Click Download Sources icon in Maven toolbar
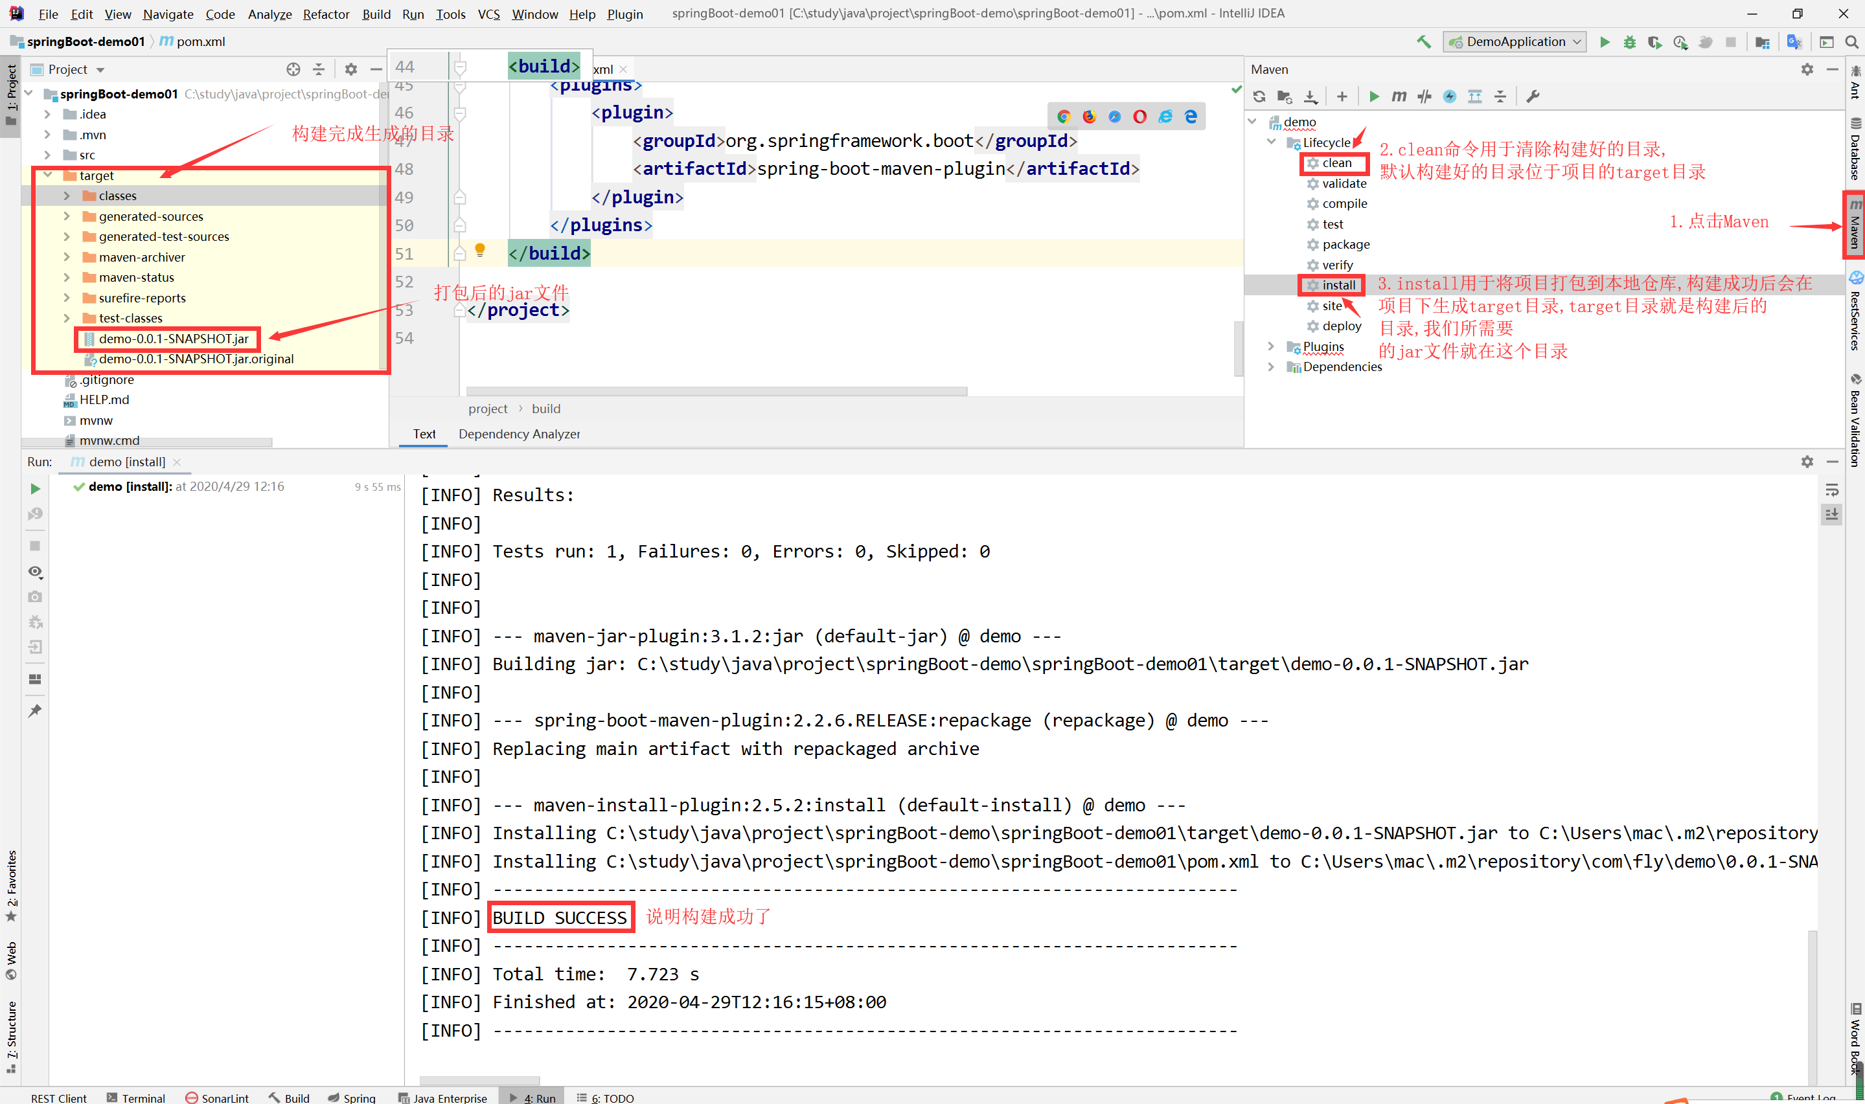 1310,96
